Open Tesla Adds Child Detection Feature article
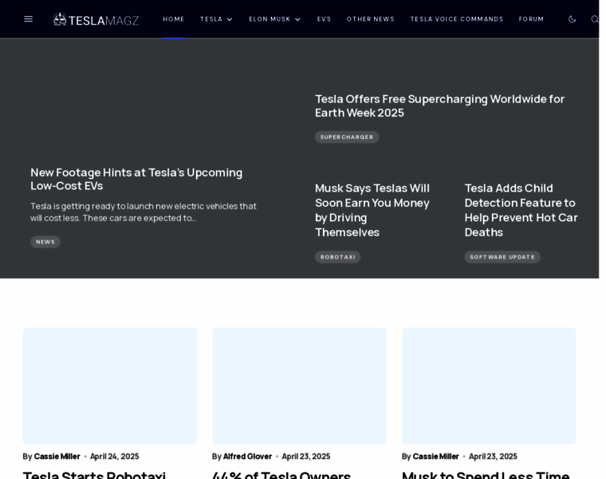The image size is (606, 479). (x=521, y=210)
